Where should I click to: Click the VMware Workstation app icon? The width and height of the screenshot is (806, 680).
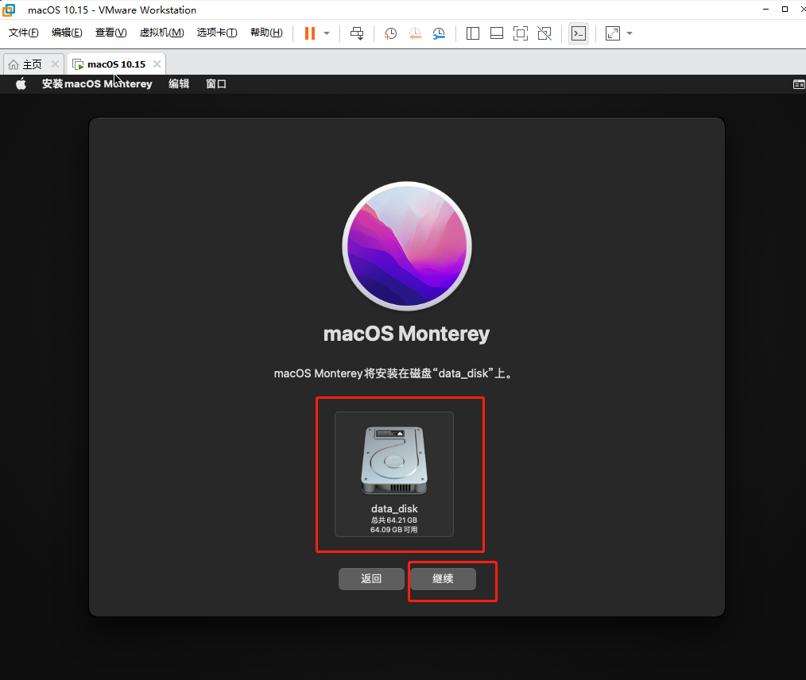[9, 10]
